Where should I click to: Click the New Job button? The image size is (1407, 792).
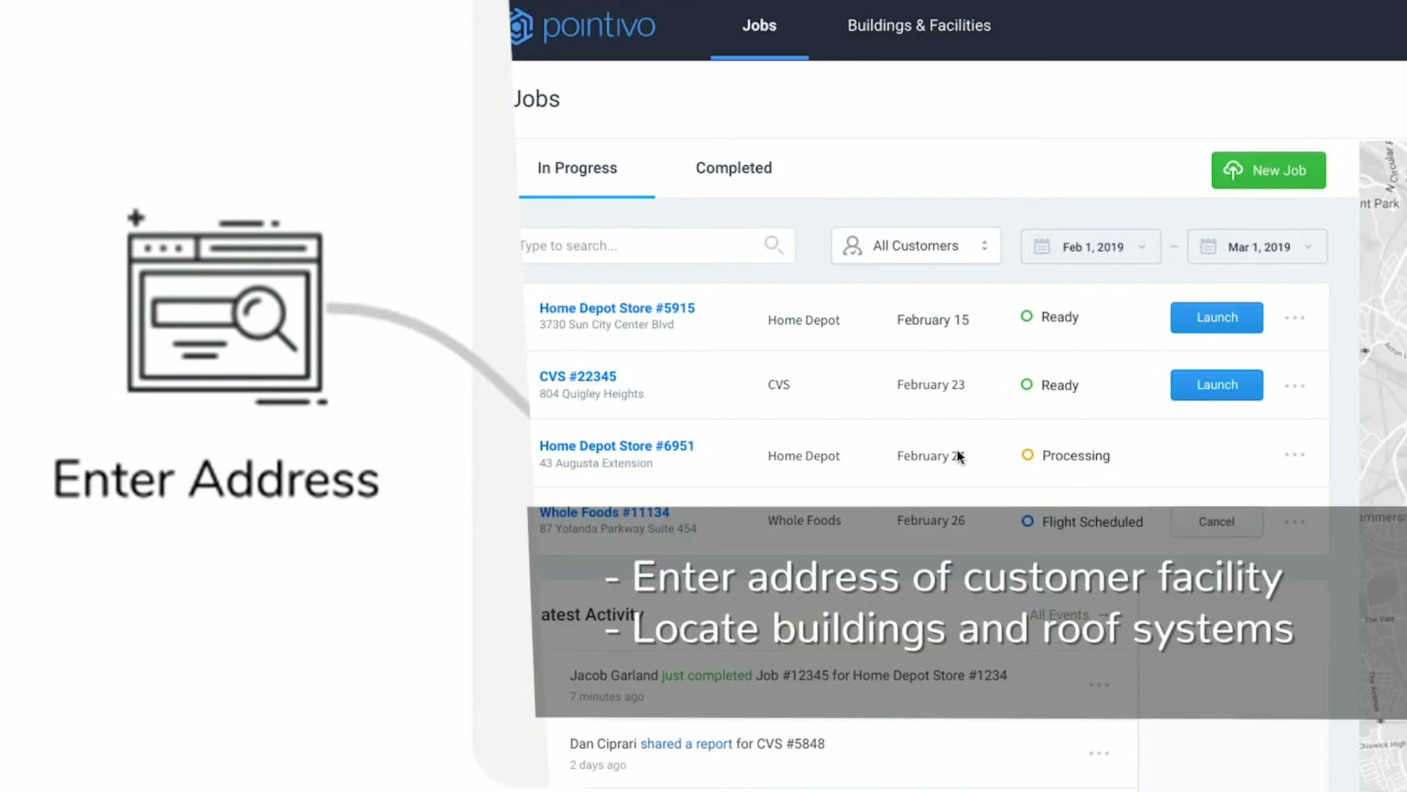coord(1268,170)
